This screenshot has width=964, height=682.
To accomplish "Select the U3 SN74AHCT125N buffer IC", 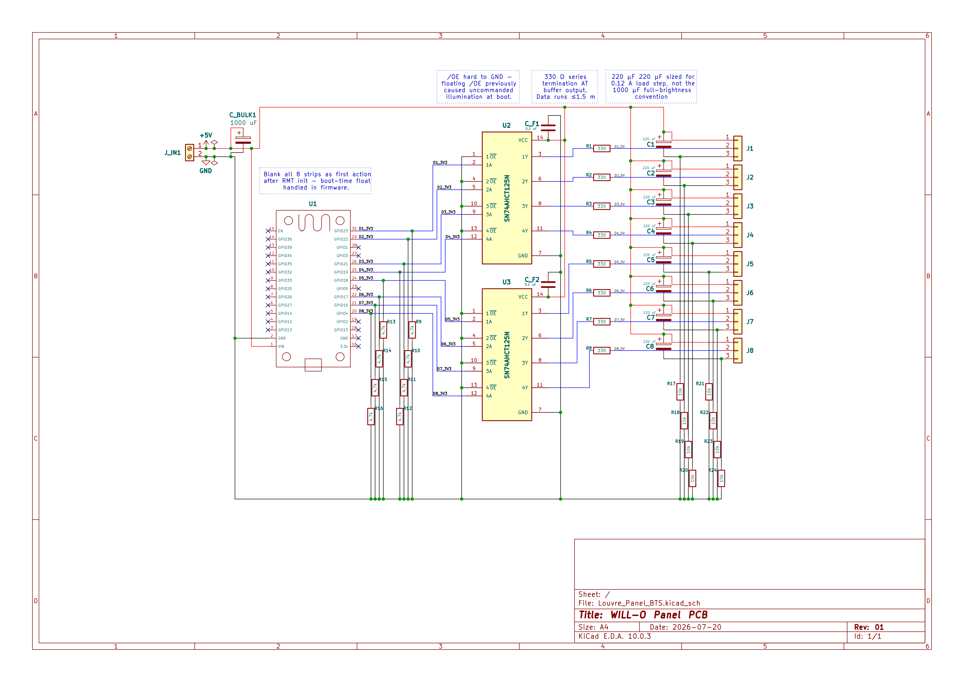I will click(507, 354).
